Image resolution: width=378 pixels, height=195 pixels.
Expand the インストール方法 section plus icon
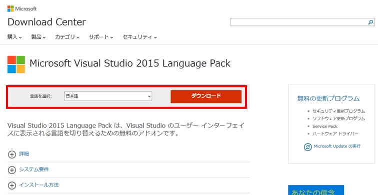[x=12, y=186]
